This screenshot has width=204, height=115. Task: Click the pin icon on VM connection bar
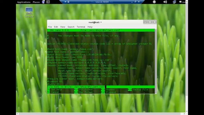click(x=65, y=2)
